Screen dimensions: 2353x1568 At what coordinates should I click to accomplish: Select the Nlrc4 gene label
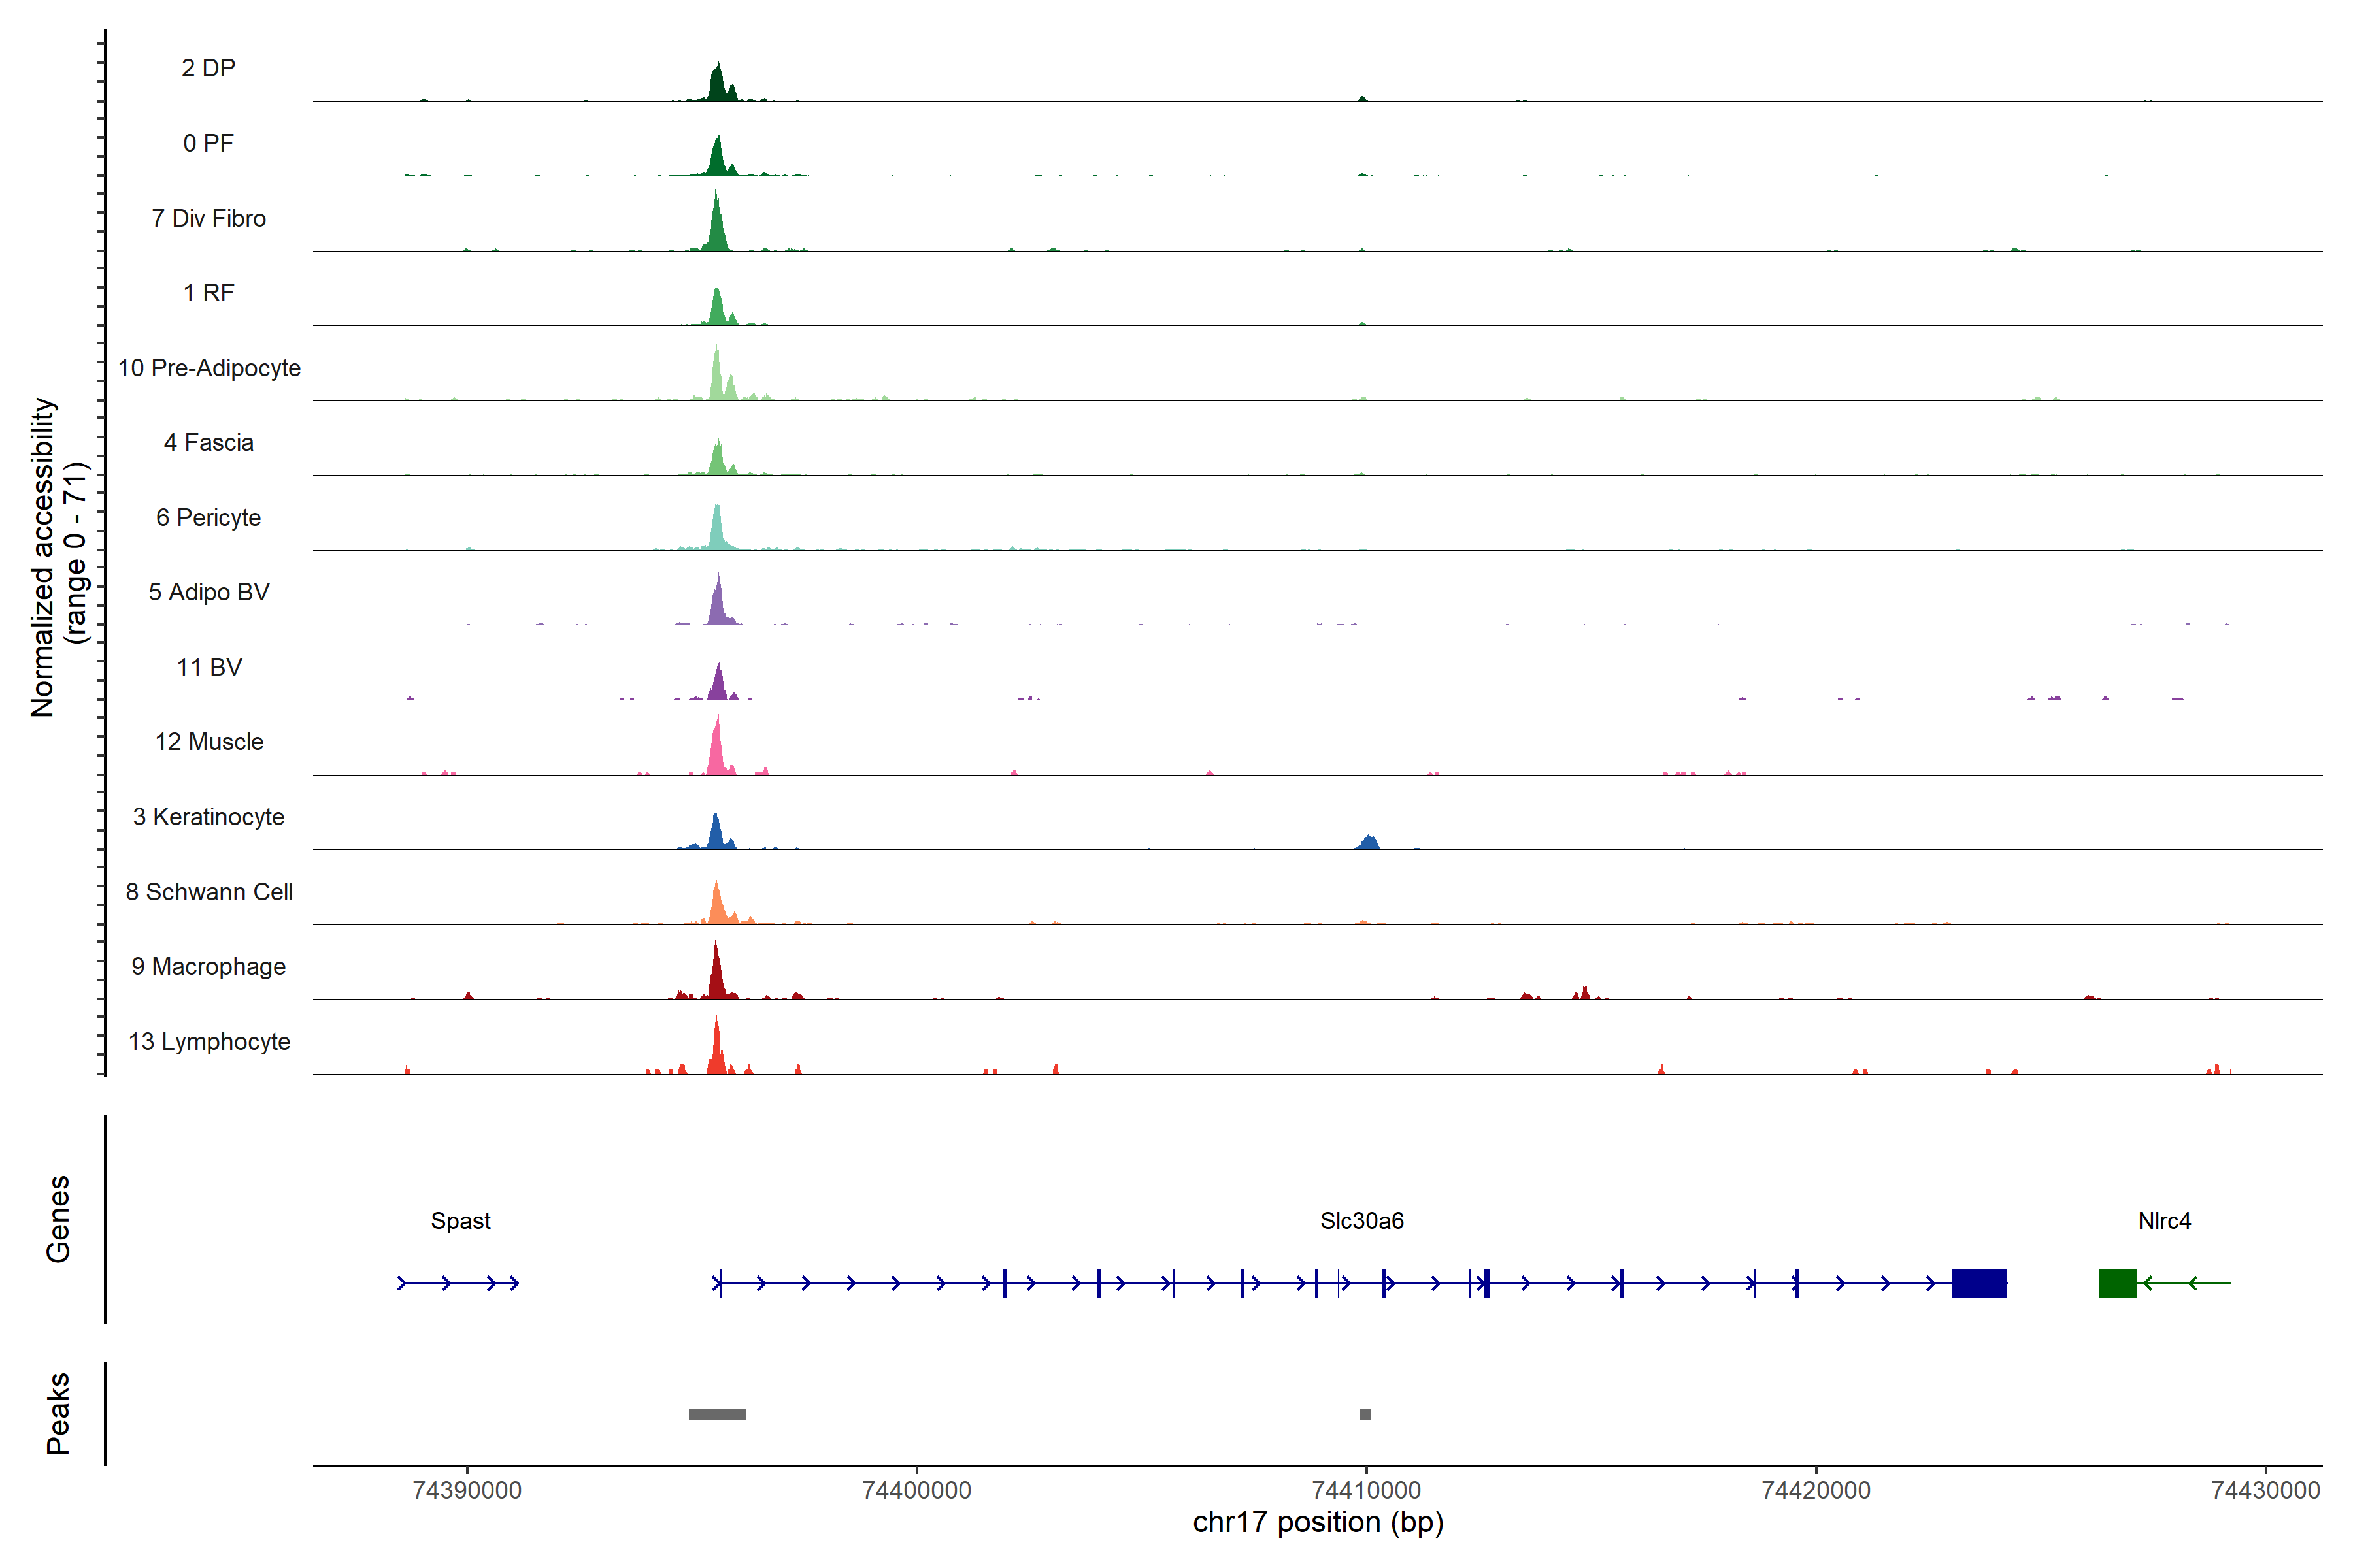pos(2164,1220)
